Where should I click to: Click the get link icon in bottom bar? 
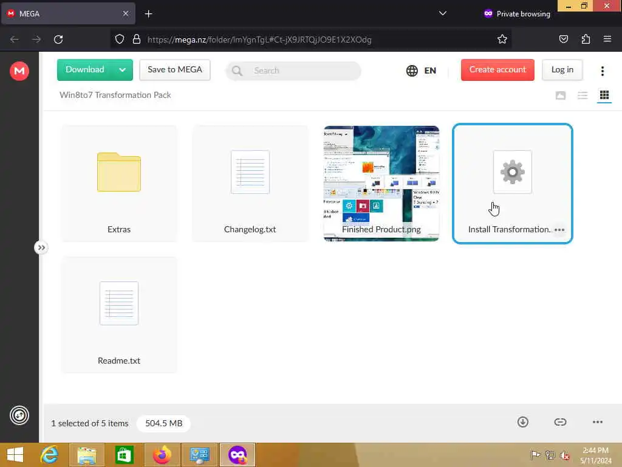[560, 422]
